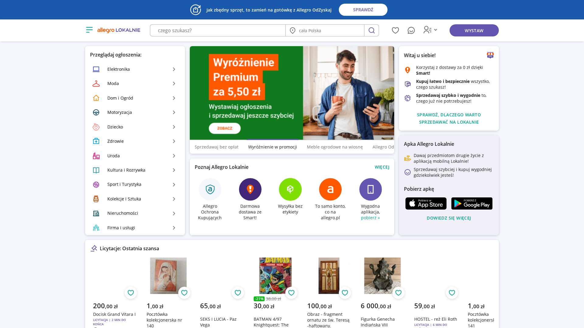Open the WIĘCEJ link in Poznaj Allegro Lokalnie

point(382,167)
